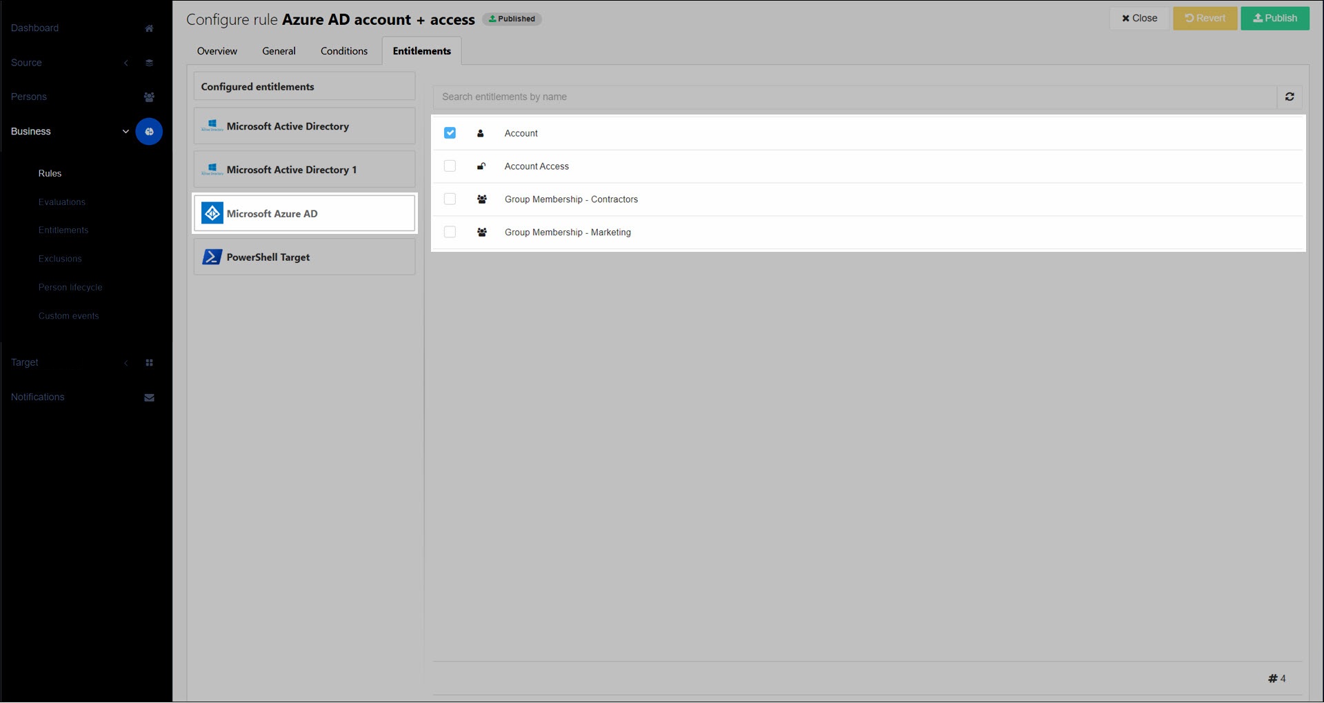Select the PowerShell Target entry

[x=304, y=257]
